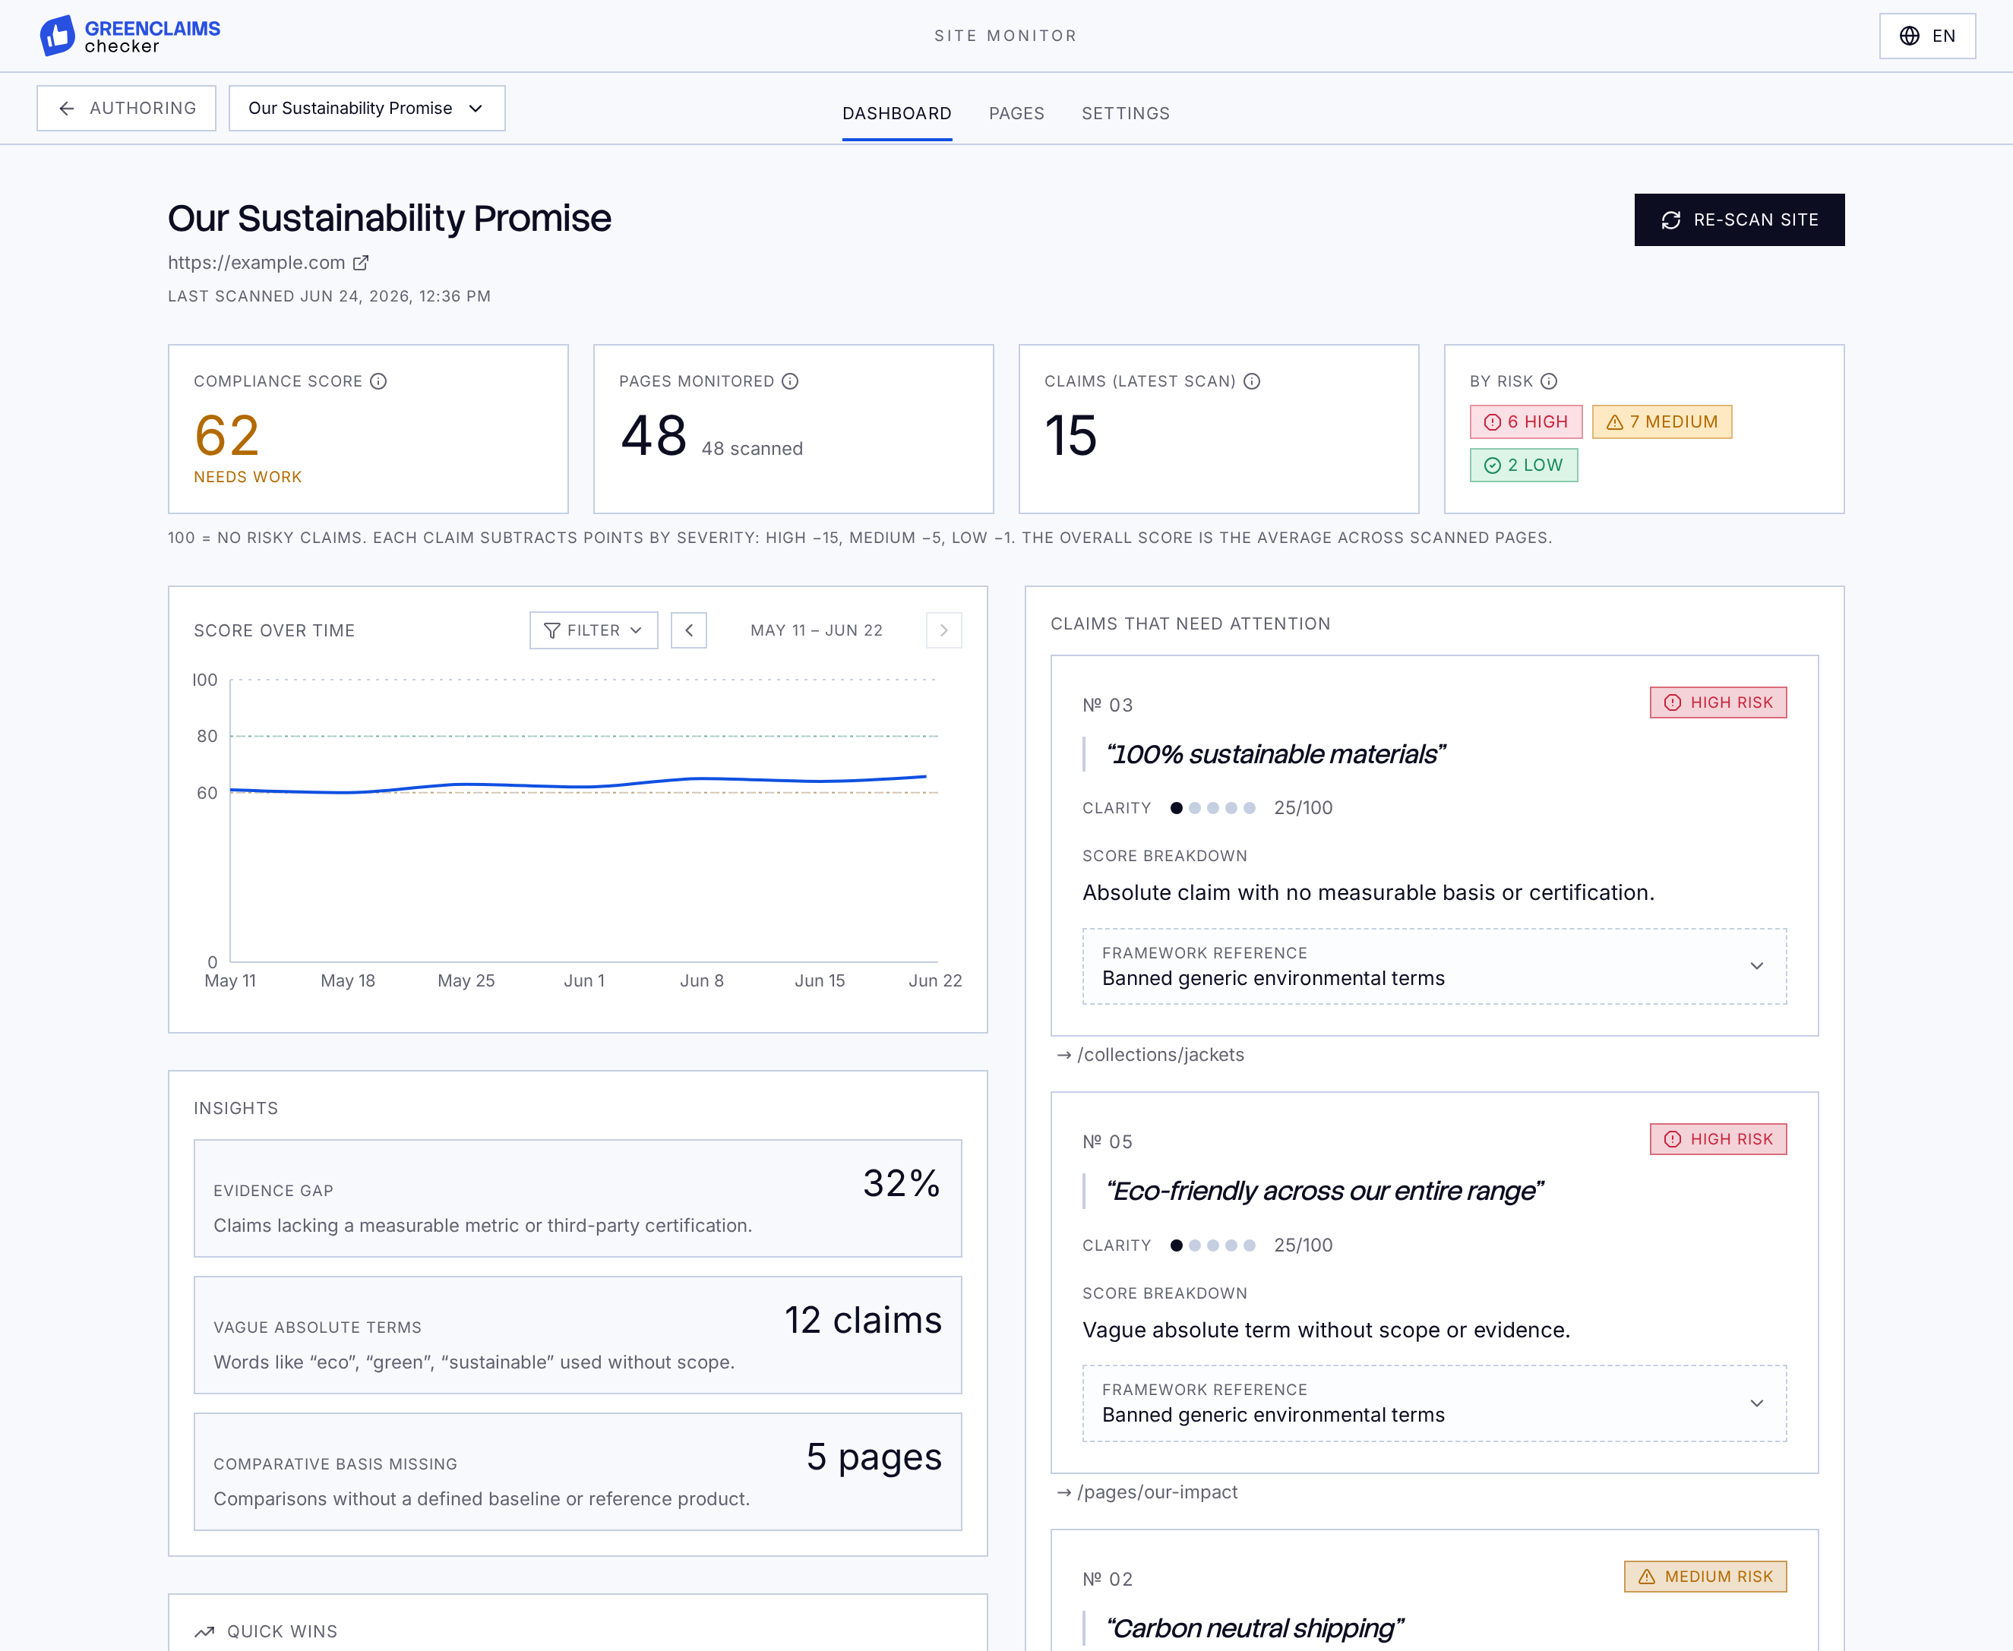
Task: Expand Framework Reference for claim № 03
Action: click(x=1433, y=966)
